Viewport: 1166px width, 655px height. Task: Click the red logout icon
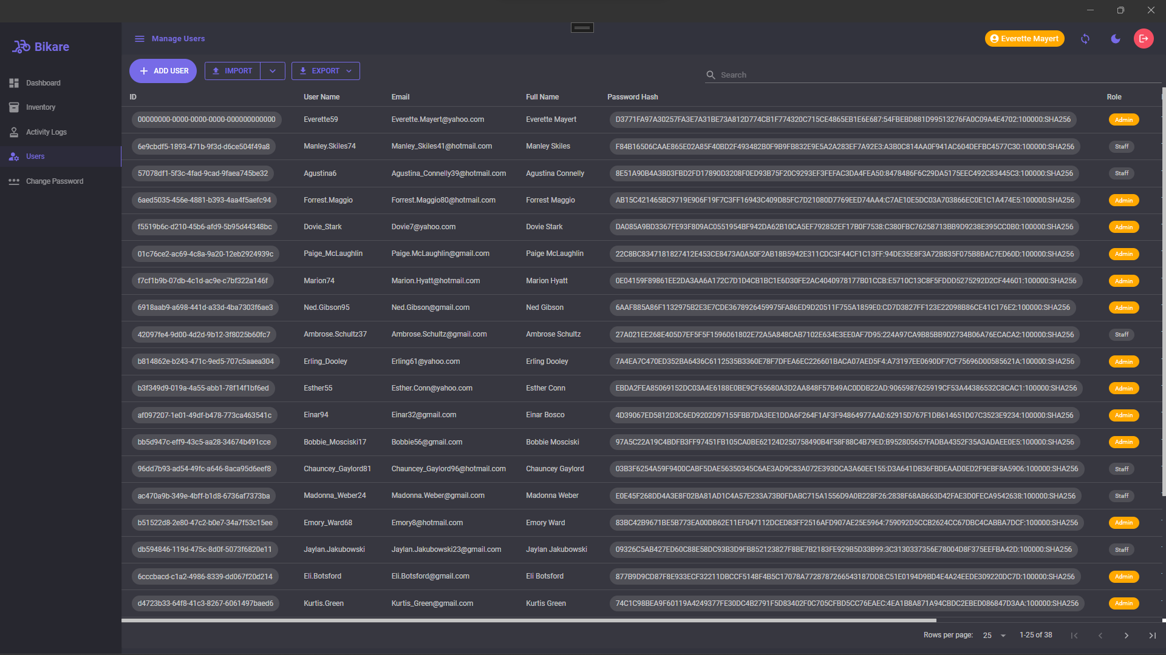tap(1144, 39)
